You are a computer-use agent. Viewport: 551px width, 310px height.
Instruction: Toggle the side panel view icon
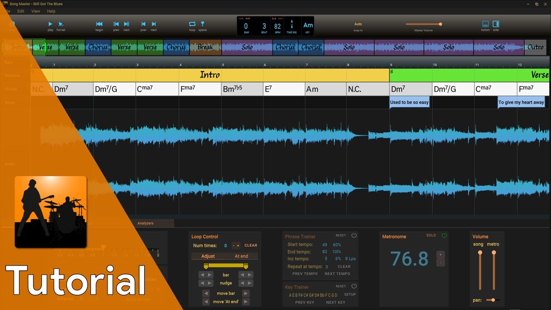(496, 24)
